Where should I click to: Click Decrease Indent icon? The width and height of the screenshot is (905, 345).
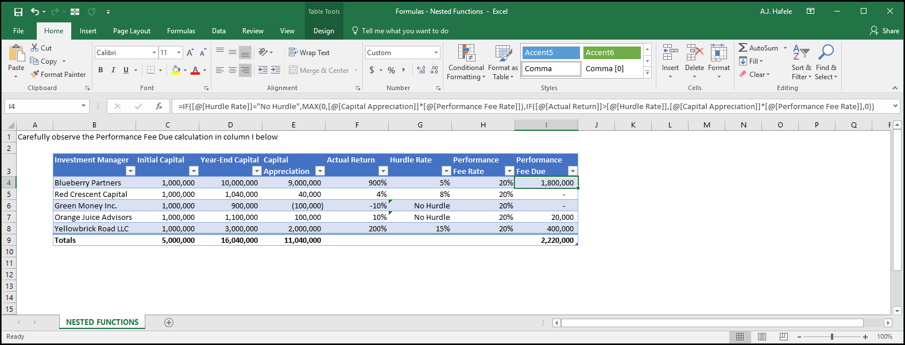pos(263,70)
